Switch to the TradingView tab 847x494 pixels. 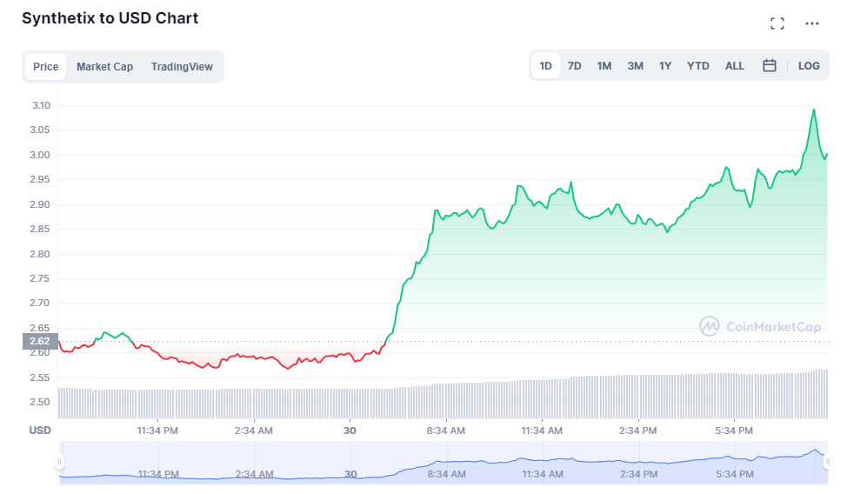pos(182,67)
